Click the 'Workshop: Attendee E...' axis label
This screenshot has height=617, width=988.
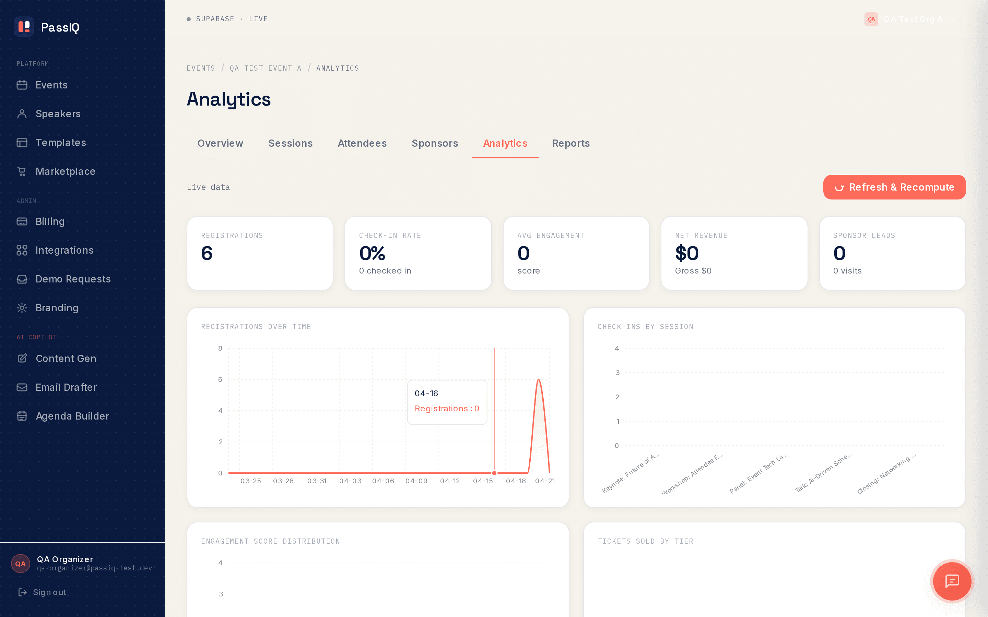coord(693,474)
